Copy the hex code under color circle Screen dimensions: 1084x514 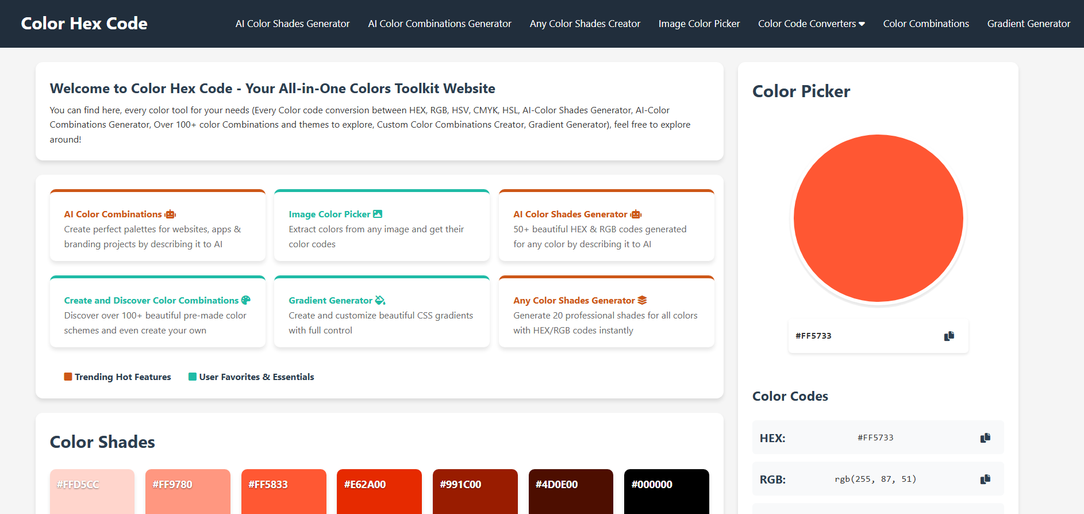949,336
